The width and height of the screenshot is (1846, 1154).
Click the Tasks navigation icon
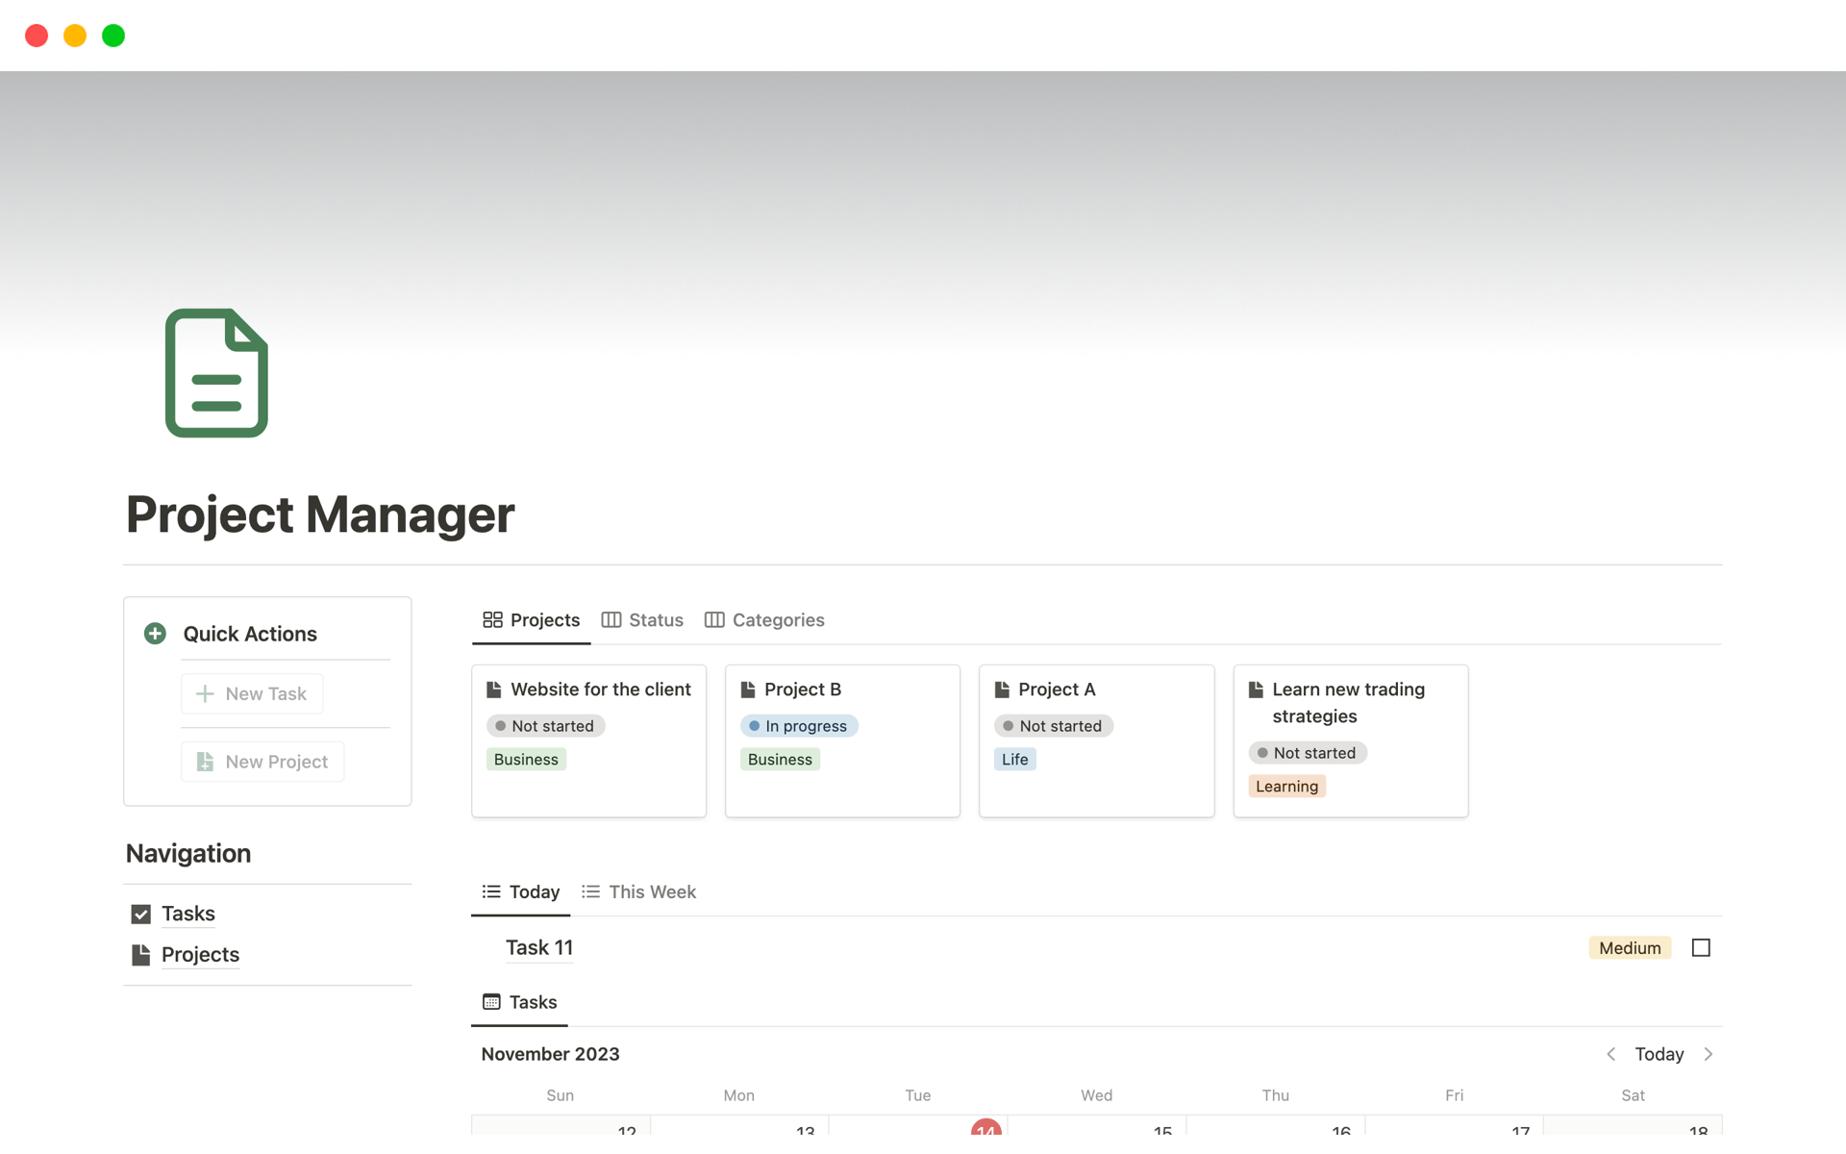pyautogui.click(x=141, y=912)
